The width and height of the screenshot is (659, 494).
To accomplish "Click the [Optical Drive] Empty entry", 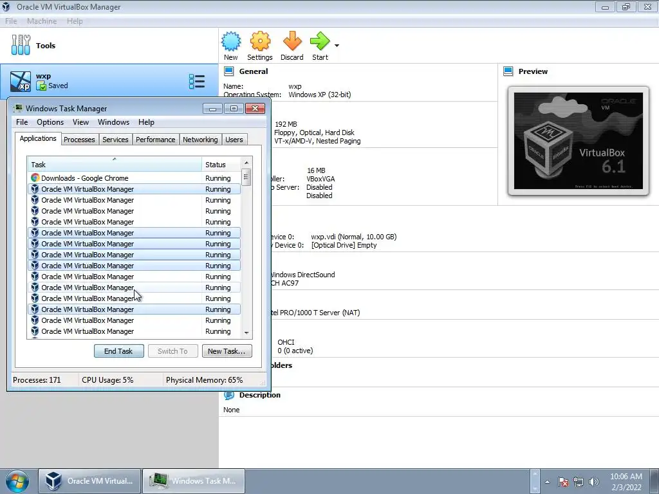I will [344, 245].
